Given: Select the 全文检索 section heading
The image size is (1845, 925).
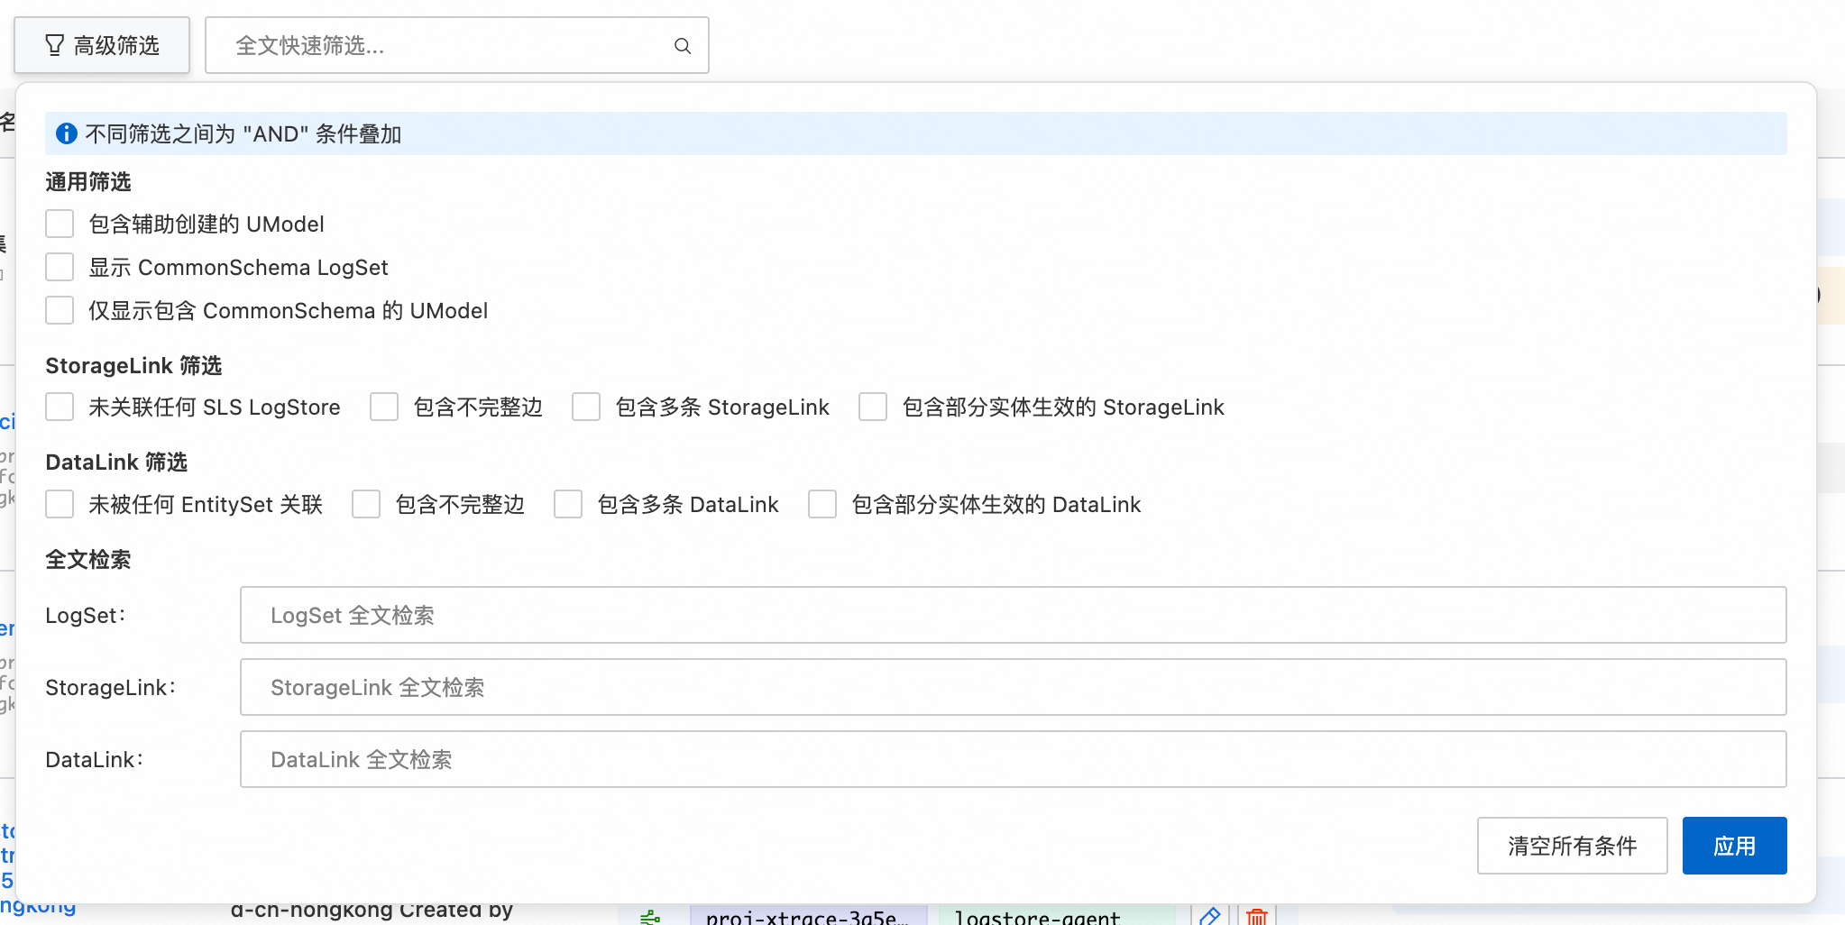Looking at the screenshot, I should click(x=88, y=560).
